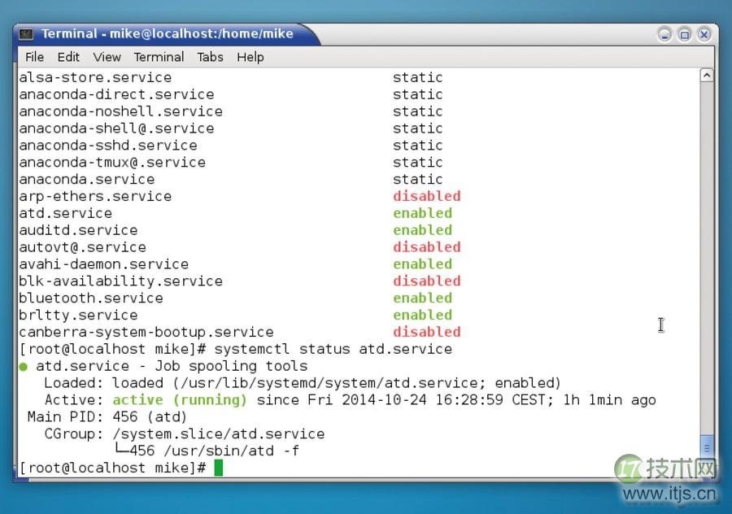This screenshot has width=732, height=514.
Task: Click the Job spooling tools description
Action: (x=231, y=366)
